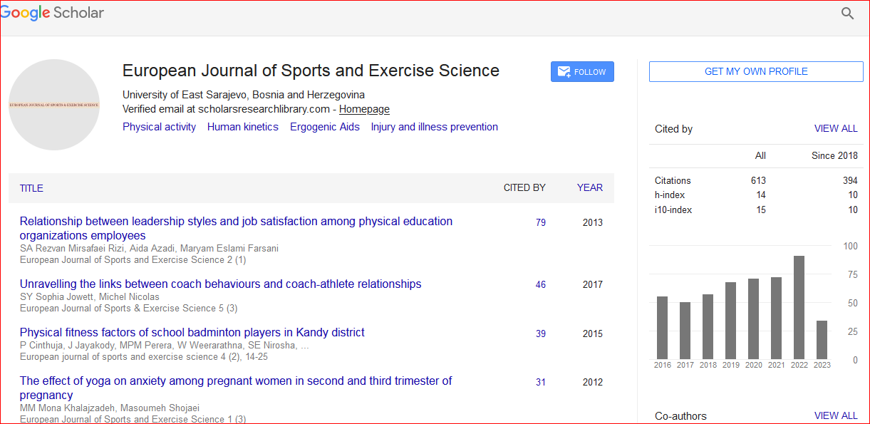
Task: Open the Google Scholar logo
Action: coord(53,13)
